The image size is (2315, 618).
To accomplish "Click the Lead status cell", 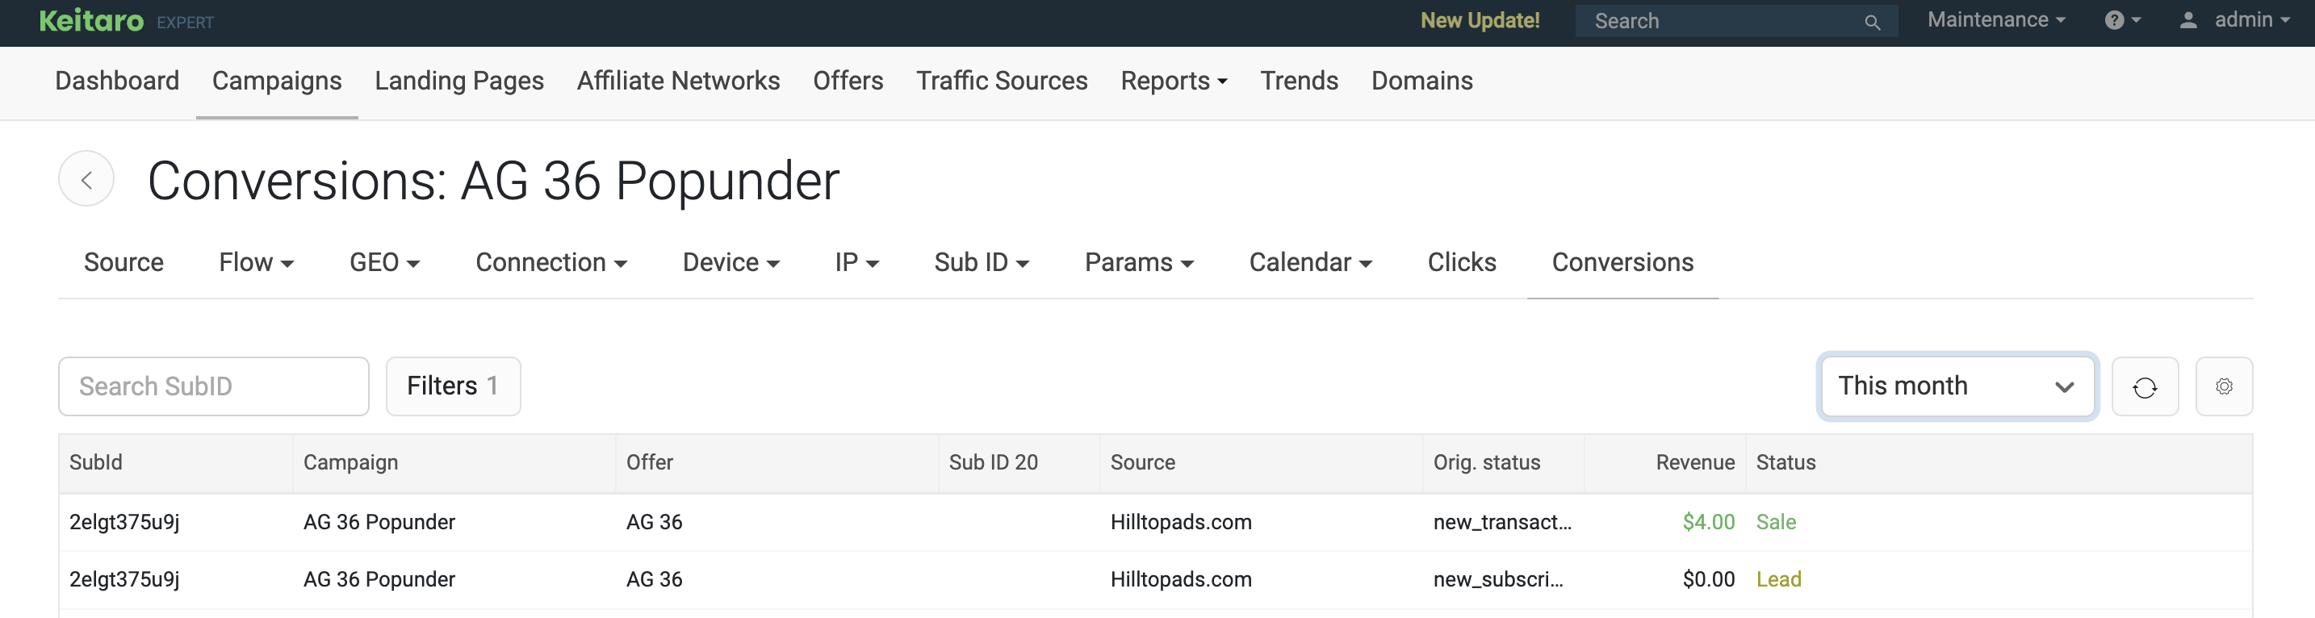I will coord(1778,579).
